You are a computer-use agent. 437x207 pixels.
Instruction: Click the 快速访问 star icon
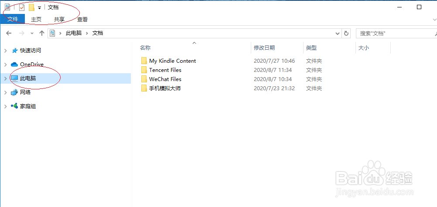tap(14, 51)
